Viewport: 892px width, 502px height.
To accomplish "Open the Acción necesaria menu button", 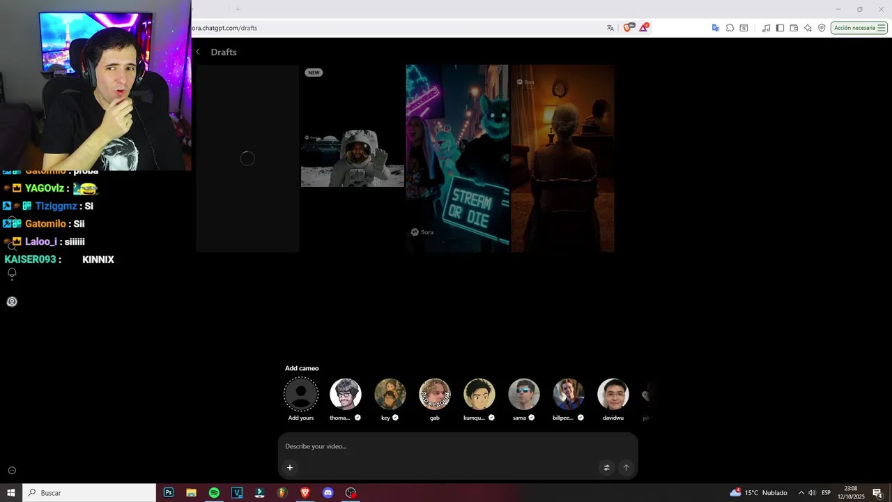I will [x=859, y=28].
